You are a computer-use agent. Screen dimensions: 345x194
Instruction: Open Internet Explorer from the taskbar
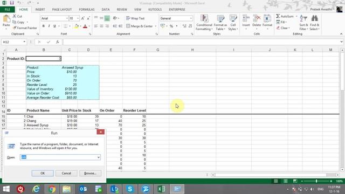pos(36,189)
